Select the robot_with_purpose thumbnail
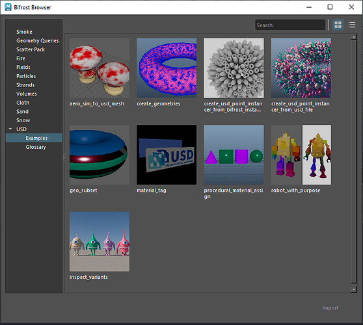Screen dimensions: 363x325 pos(301,155)
